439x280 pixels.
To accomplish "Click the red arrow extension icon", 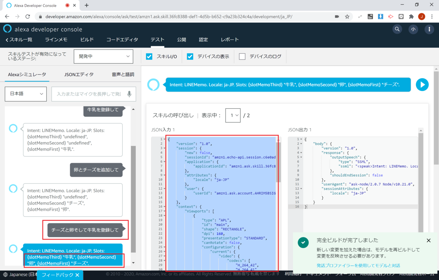I will tap(391, 17).
